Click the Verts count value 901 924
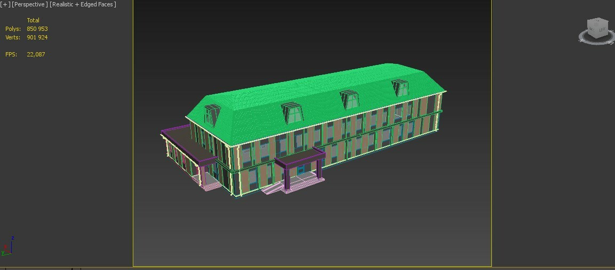The height and width of the screenshot is (270, 615). pos(37,37)
